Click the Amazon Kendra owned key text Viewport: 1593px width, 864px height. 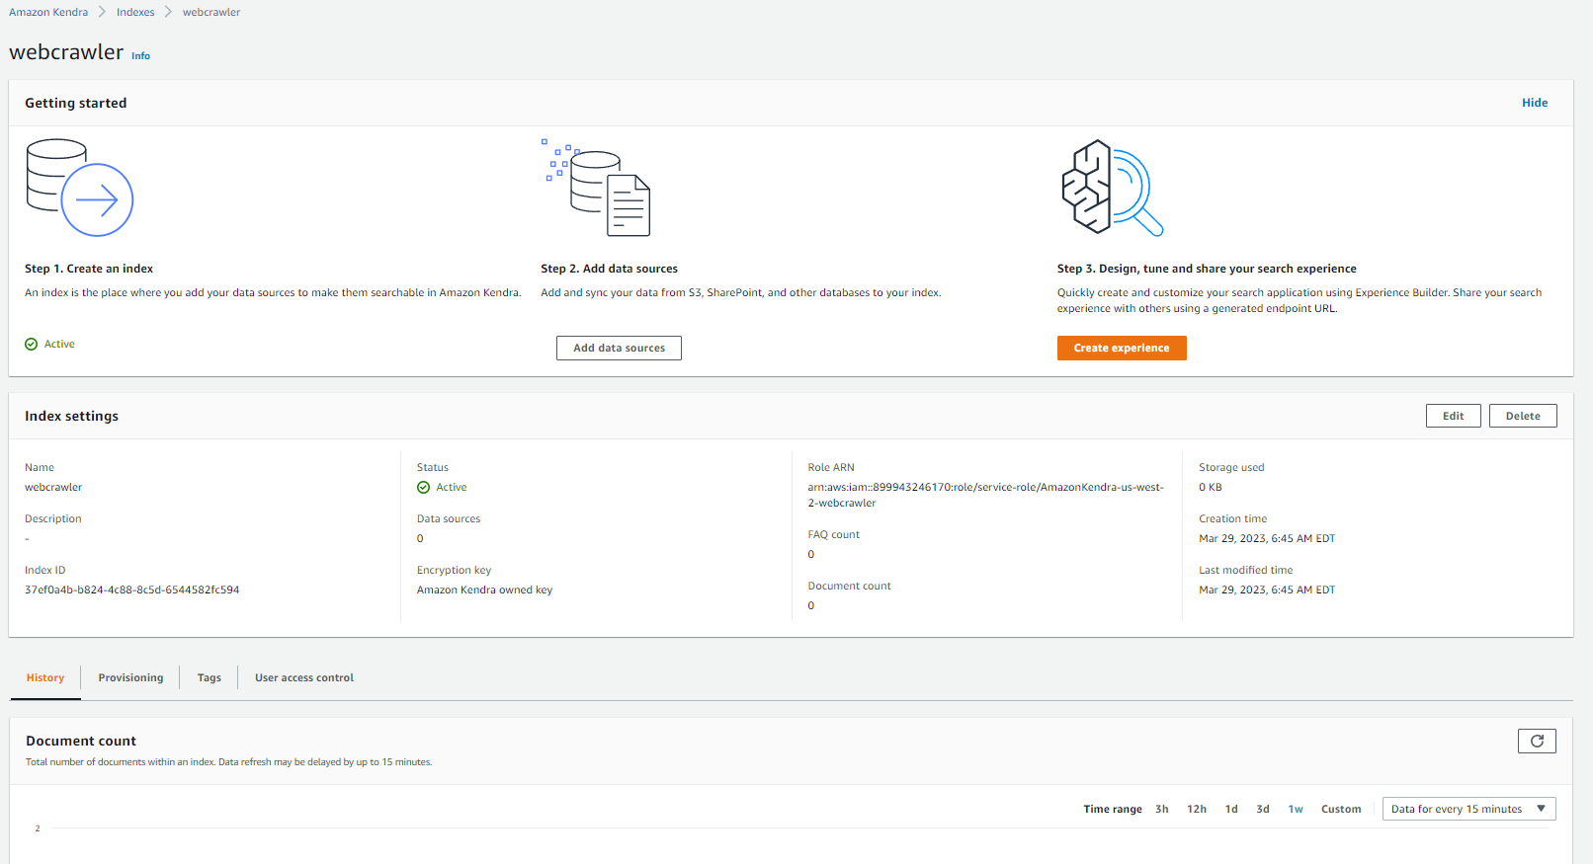(484, 590)
